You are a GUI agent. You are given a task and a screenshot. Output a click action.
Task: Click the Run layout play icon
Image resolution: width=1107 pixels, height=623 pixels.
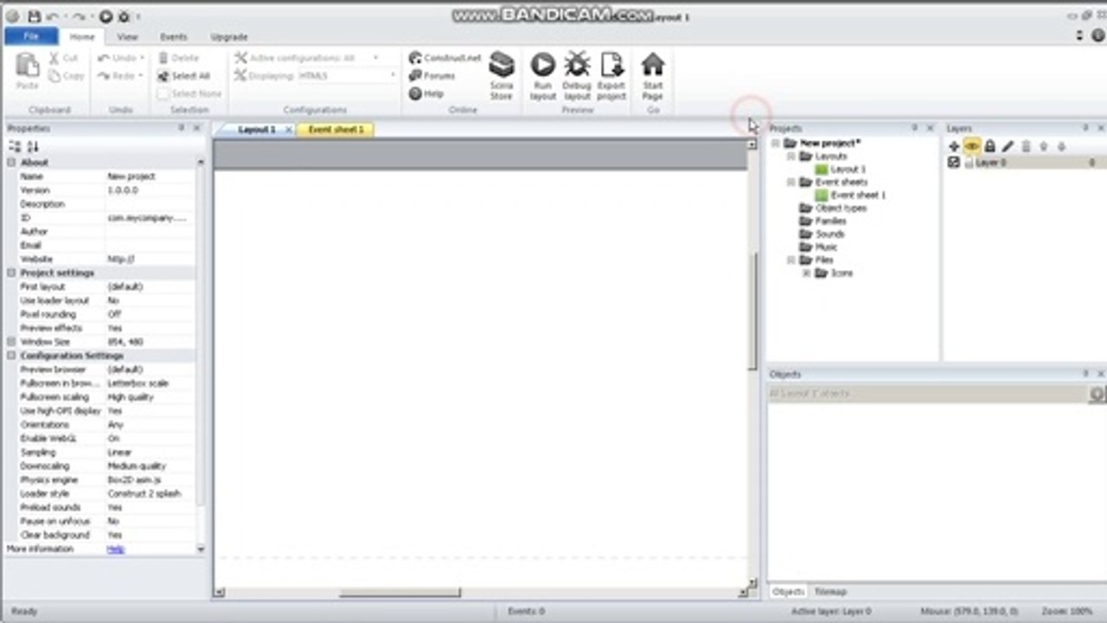[542, 65]
